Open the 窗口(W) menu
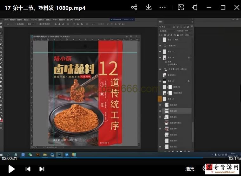The height and width of the screenshot is (176, 241). 70,20
